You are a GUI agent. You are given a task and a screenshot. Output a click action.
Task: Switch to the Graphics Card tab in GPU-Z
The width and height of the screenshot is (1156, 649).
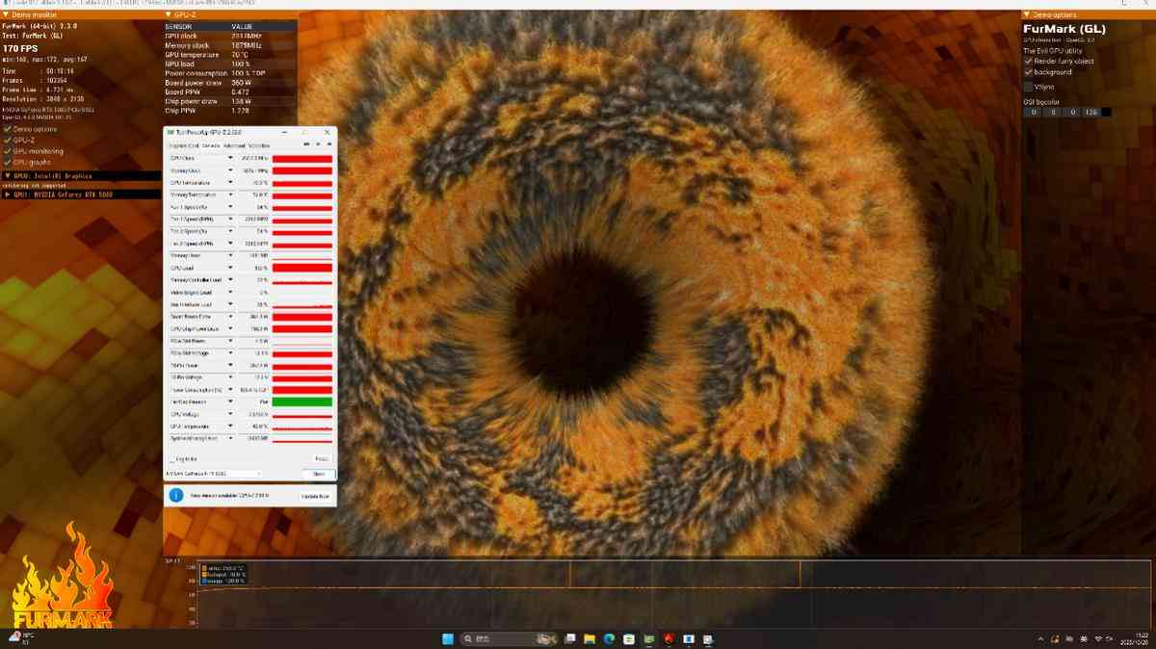(x=181, y=144)
